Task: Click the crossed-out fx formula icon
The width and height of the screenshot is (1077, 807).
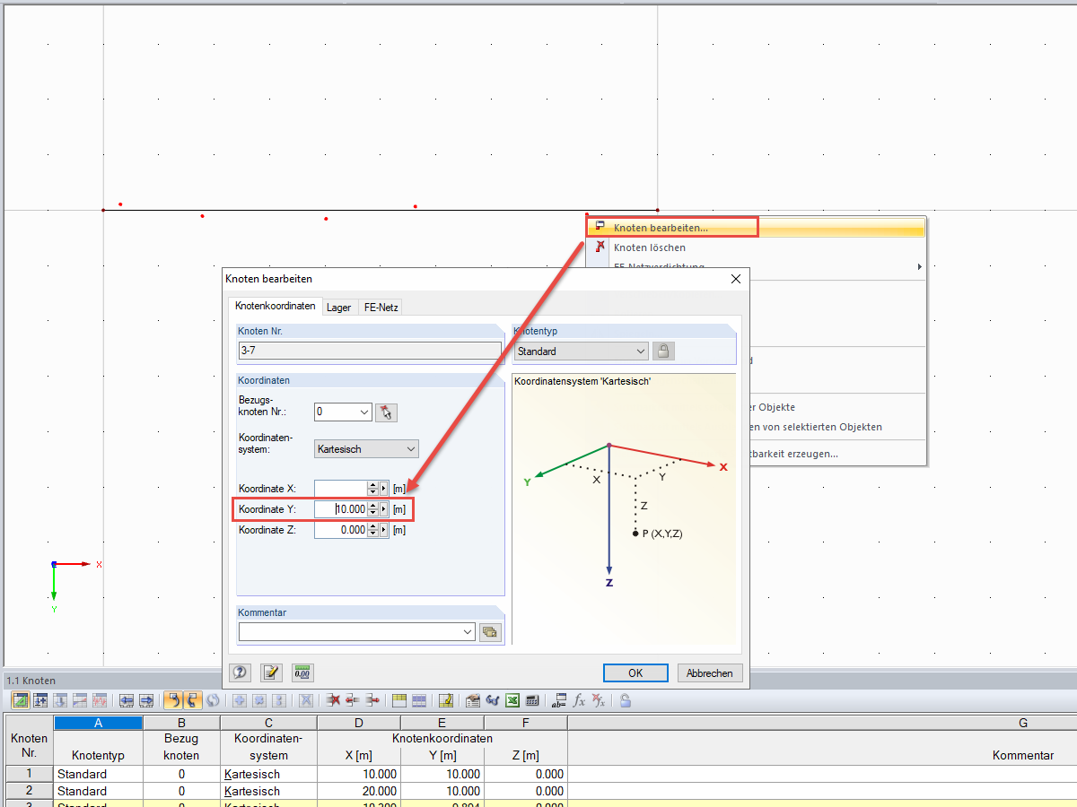Action: point(599,700)
